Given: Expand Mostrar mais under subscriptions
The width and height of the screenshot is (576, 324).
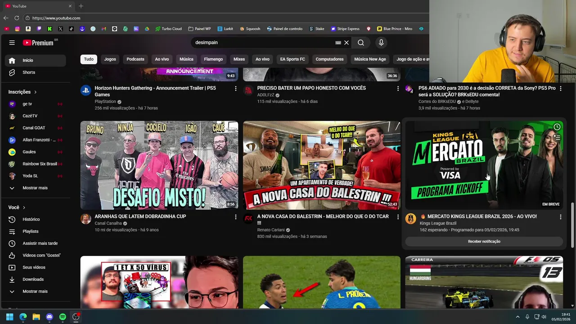Looking at the screenshot, I should pos(35,188).
